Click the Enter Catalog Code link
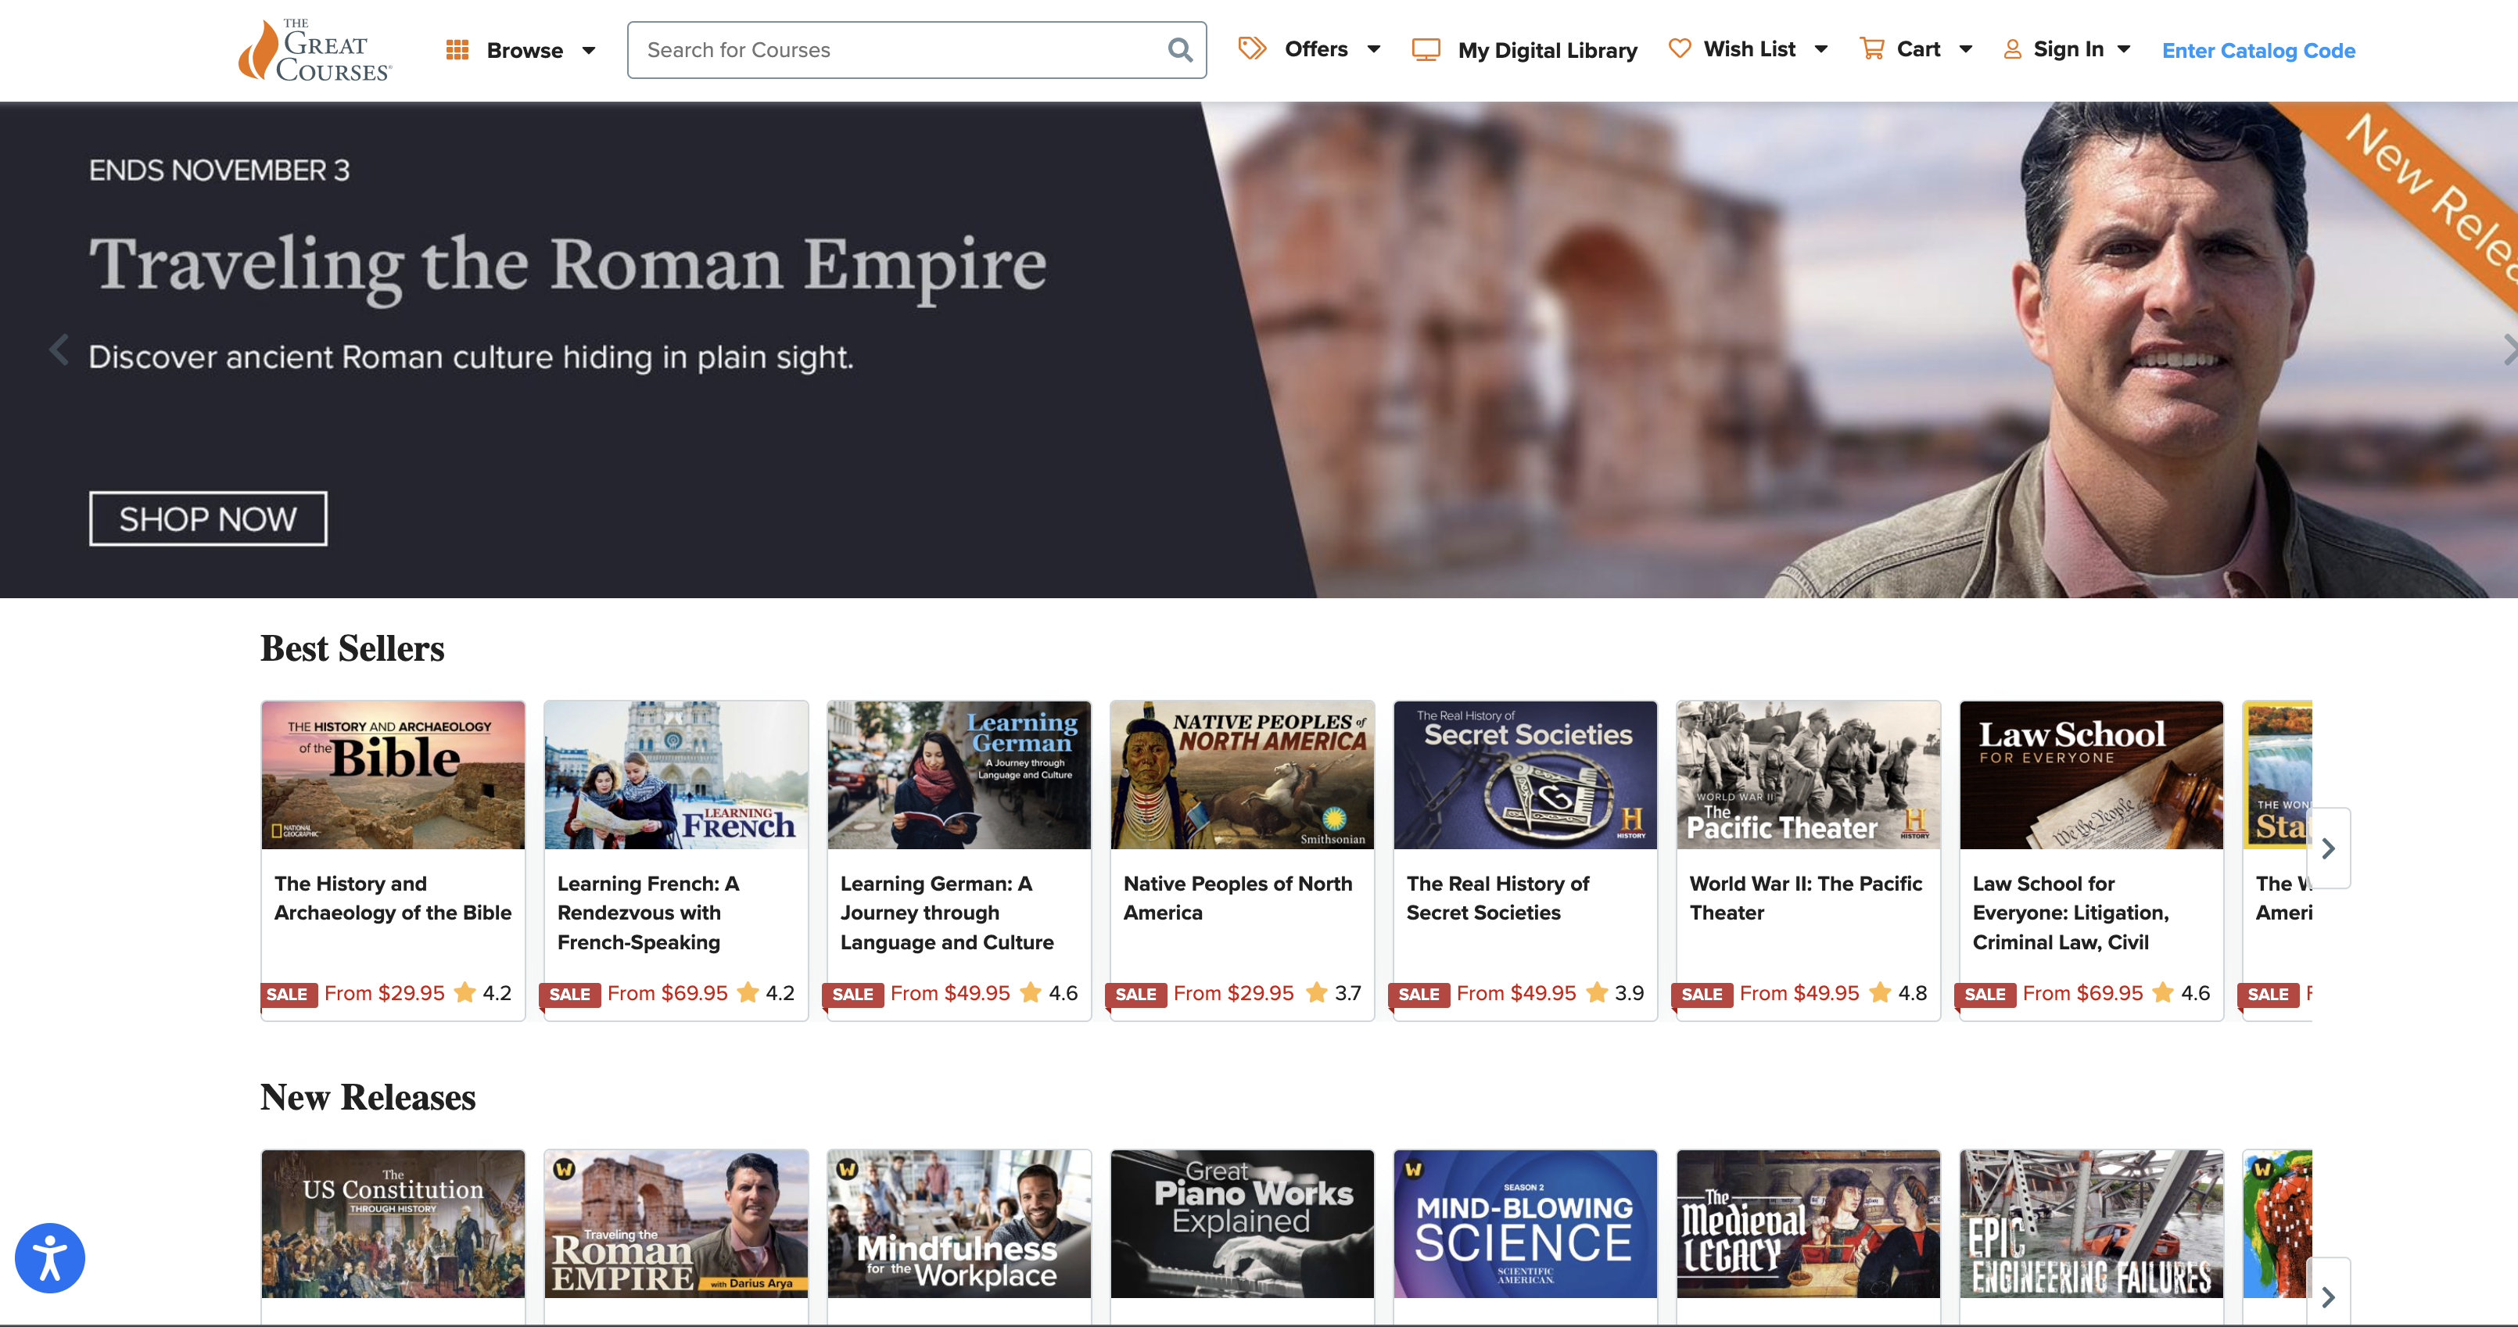The height and width of the screenshot is (1327, 2518). point(2258,50)
